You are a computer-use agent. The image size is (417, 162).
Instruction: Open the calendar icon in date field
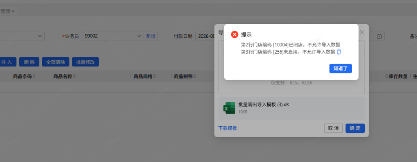point(379,36)
